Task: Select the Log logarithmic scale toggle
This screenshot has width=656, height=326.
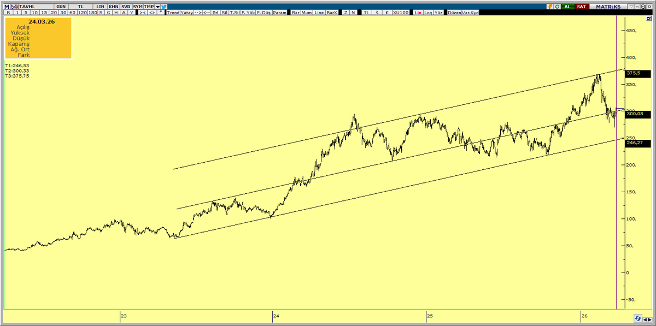Action: 429,12
